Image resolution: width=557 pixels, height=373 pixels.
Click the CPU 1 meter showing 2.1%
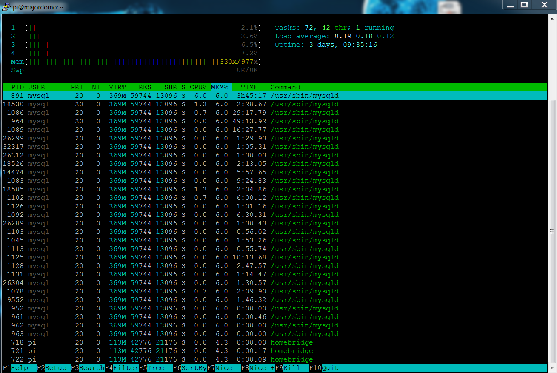[x=136, y=28]
